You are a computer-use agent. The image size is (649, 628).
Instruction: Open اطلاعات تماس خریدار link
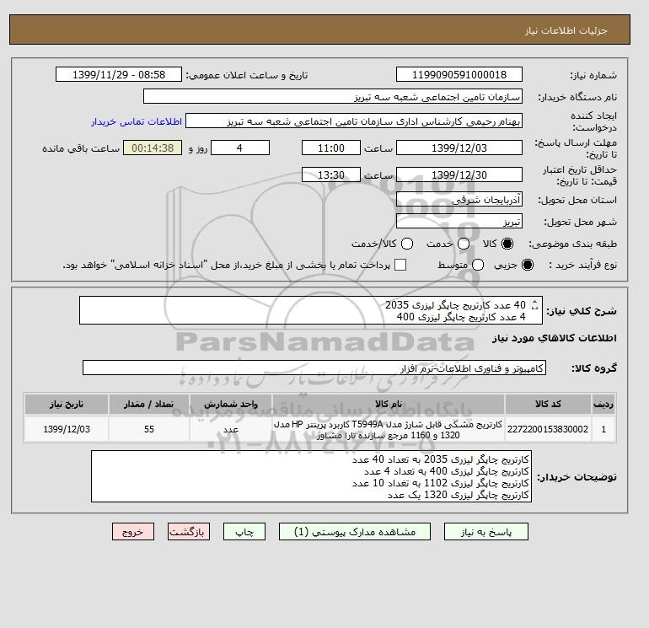click(137, 121)
